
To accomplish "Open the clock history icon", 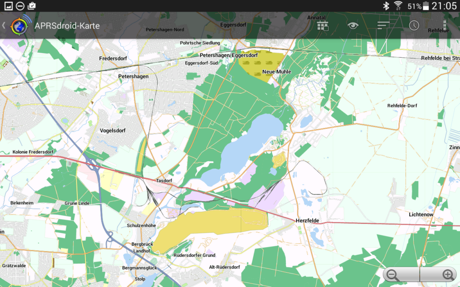I will click(414, 26).
